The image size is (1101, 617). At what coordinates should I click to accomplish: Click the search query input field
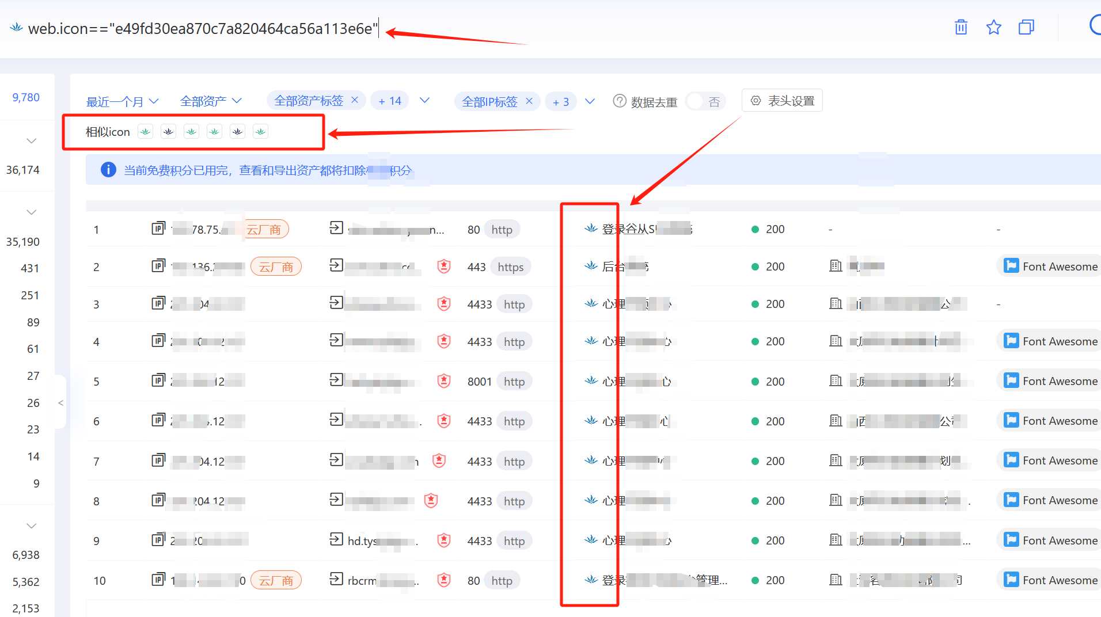[x=203, y=28]
